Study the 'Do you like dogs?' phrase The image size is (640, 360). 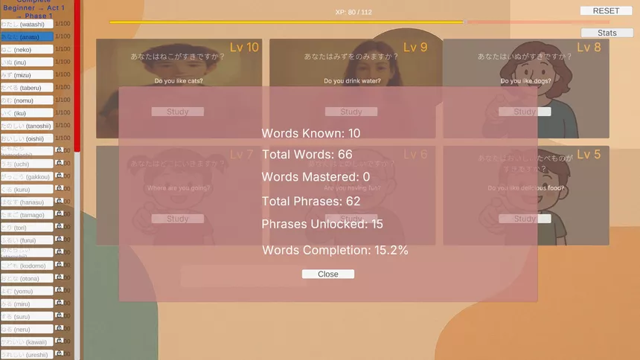pyautogui.click(x=525, y=112)
